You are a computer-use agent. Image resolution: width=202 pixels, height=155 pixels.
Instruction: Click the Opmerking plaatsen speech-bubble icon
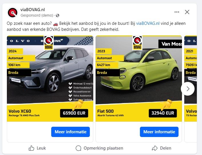pos(78,148)
